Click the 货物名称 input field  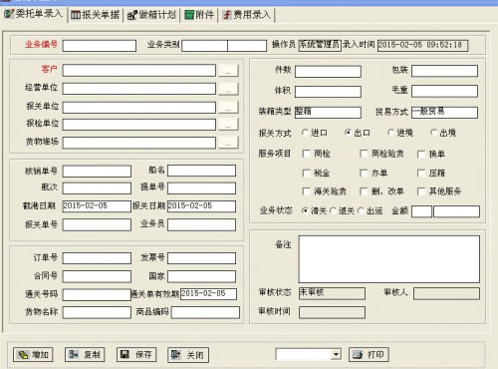click(x=97, y=312)
